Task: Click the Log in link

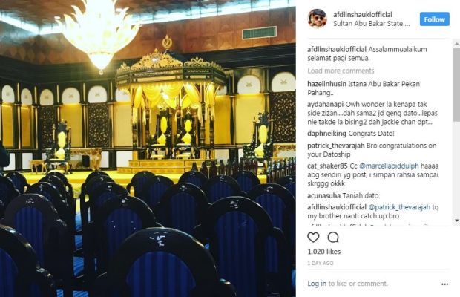Action: point(317,284)
